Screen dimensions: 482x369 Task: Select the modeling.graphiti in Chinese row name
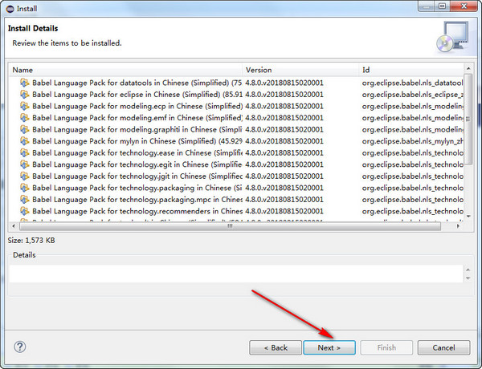coord(137,129)
